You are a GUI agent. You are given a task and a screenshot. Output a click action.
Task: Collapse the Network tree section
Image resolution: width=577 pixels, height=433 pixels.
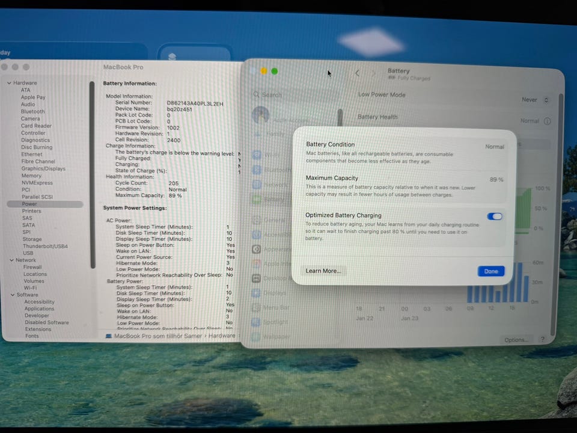[x=12, y=260]
